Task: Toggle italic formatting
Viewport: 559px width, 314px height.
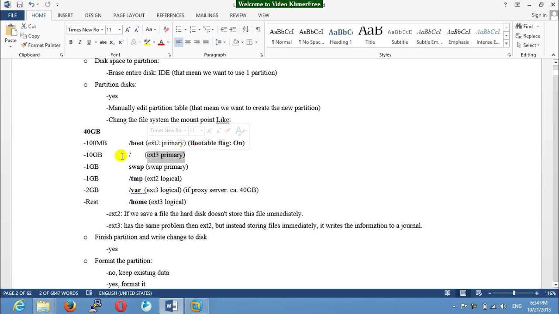Action: pyautogui.click(x=79, y=42)
